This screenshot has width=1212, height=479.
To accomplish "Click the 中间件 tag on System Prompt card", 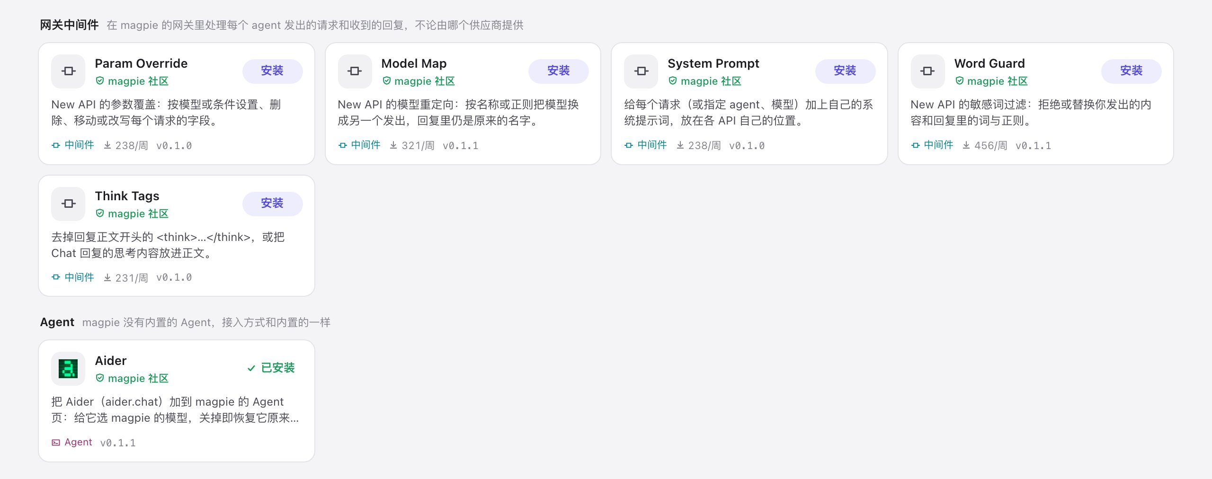I will 646,145.
